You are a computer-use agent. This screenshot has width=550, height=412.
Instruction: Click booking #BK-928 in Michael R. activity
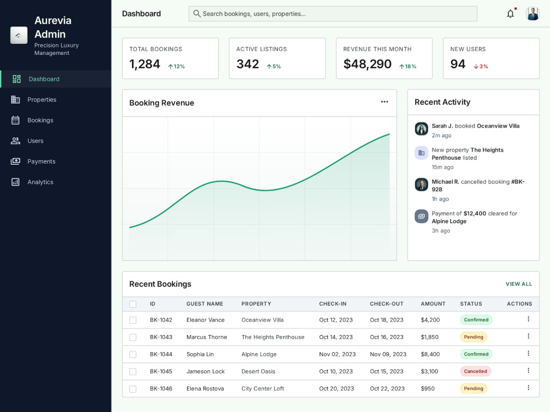(x=478, y=185)
